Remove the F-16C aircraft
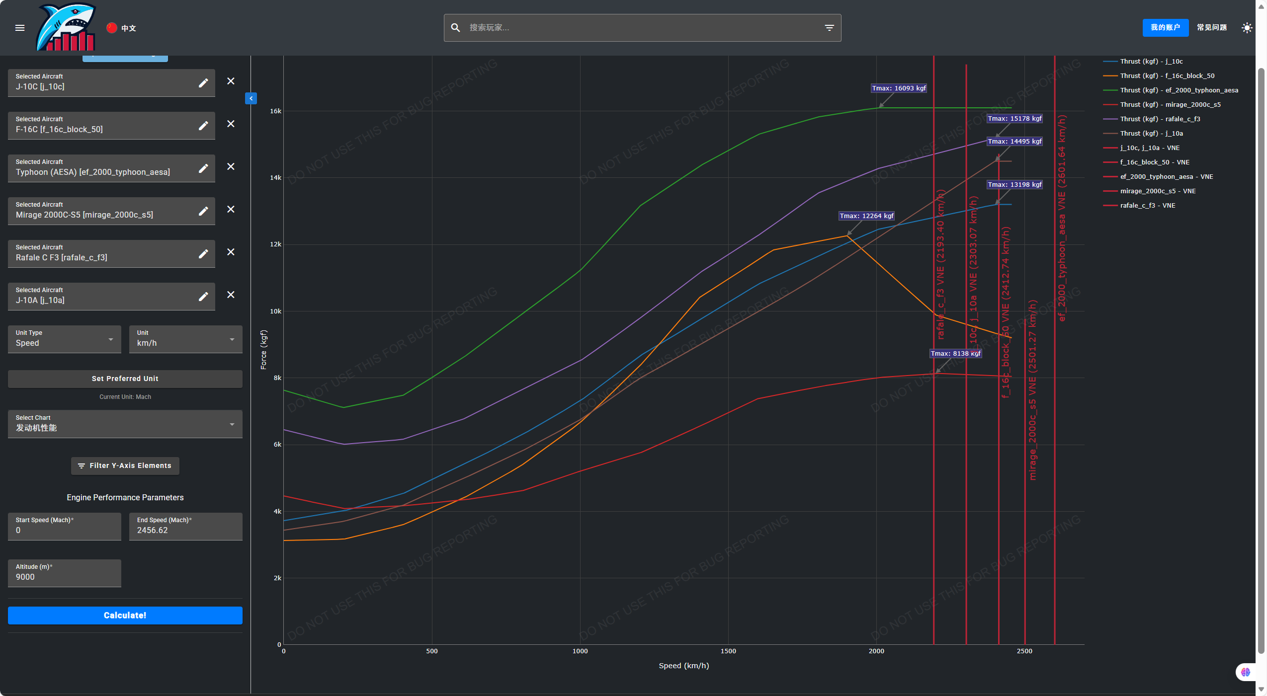 click(x=231, y=124)
